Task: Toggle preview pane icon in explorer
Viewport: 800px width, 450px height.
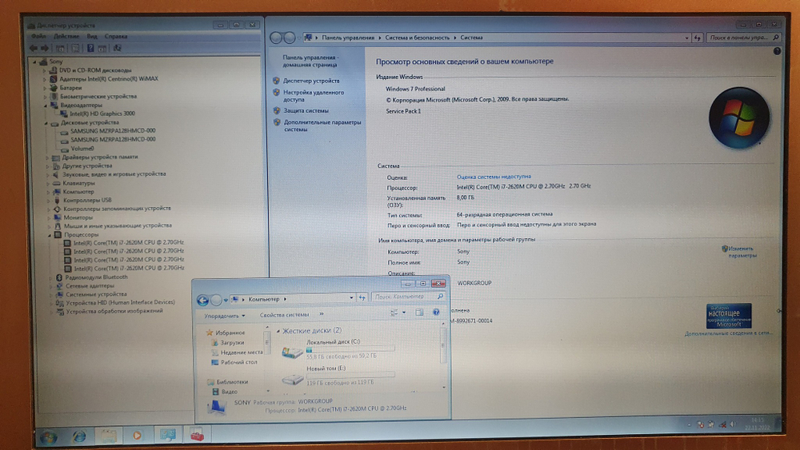Action: [x=419, y=313]
